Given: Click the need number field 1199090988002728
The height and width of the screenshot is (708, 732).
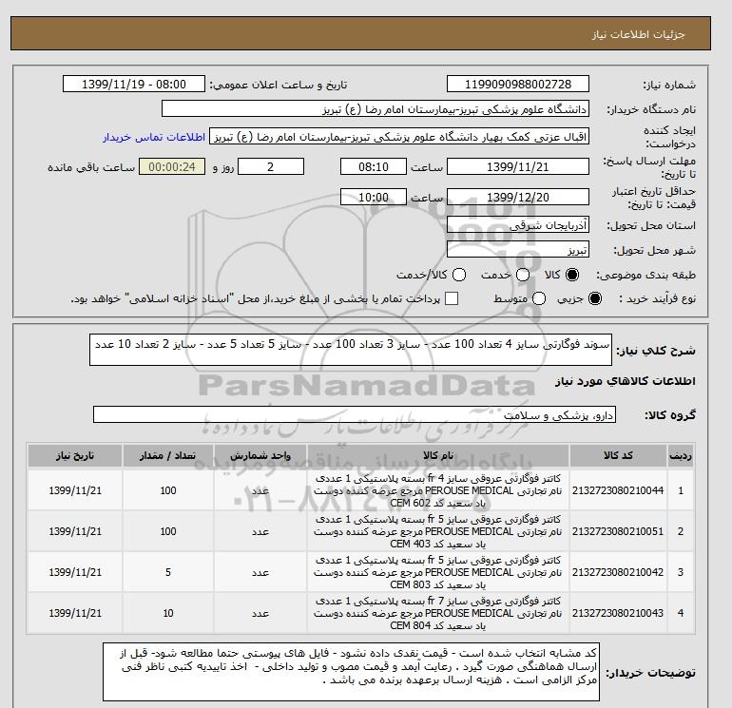Looking at the screenshot, I should [518, 84].
